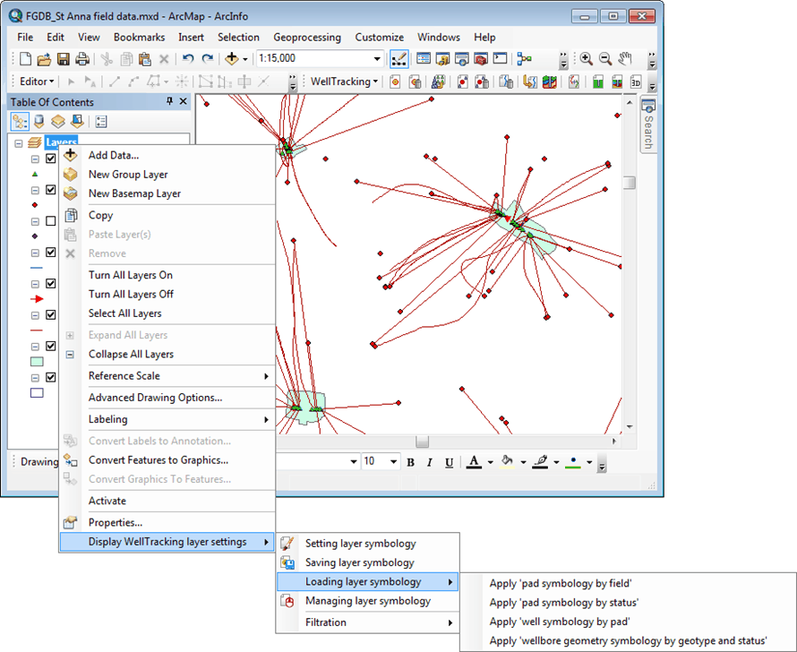Click the 3D icon on WellTracking toolbar
Image resolution: width=797 pixels, height=652 pixels.
[636, 81]
